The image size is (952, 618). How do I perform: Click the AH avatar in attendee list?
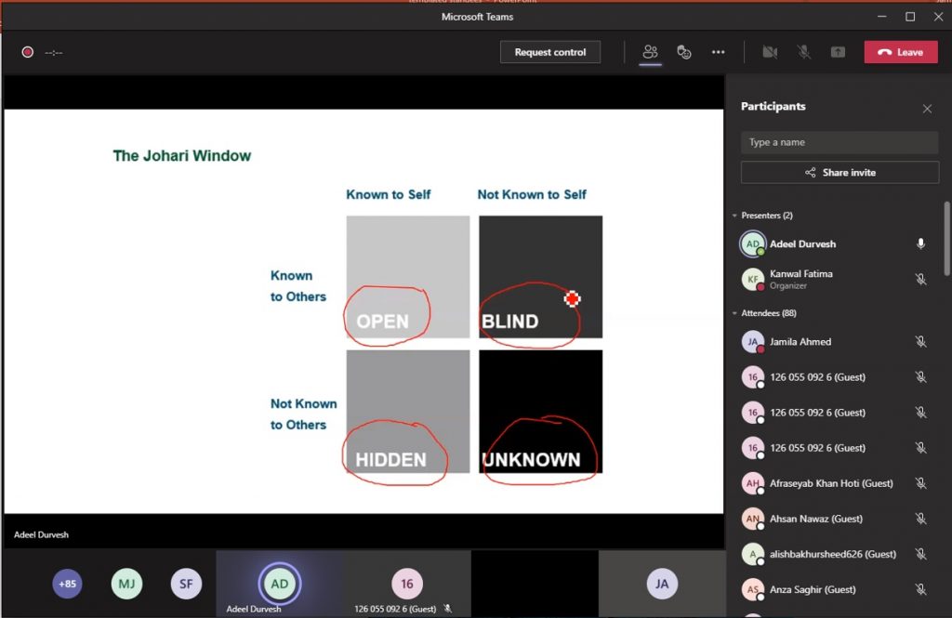(753, 483)
